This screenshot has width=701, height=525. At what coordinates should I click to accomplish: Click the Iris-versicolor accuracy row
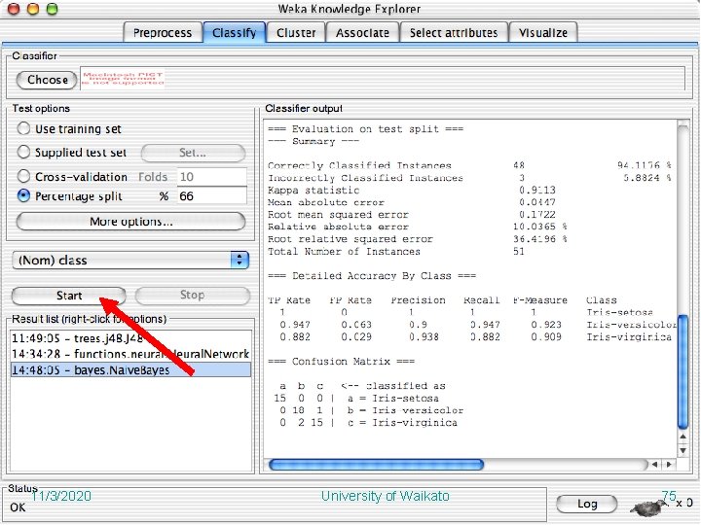pyautogui.click(x=477, y=325)
